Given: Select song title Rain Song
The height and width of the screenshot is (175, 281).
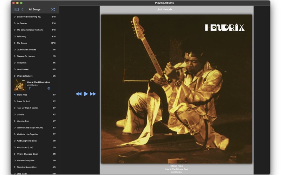Looking at the screenshot, I should coord(21,36).
